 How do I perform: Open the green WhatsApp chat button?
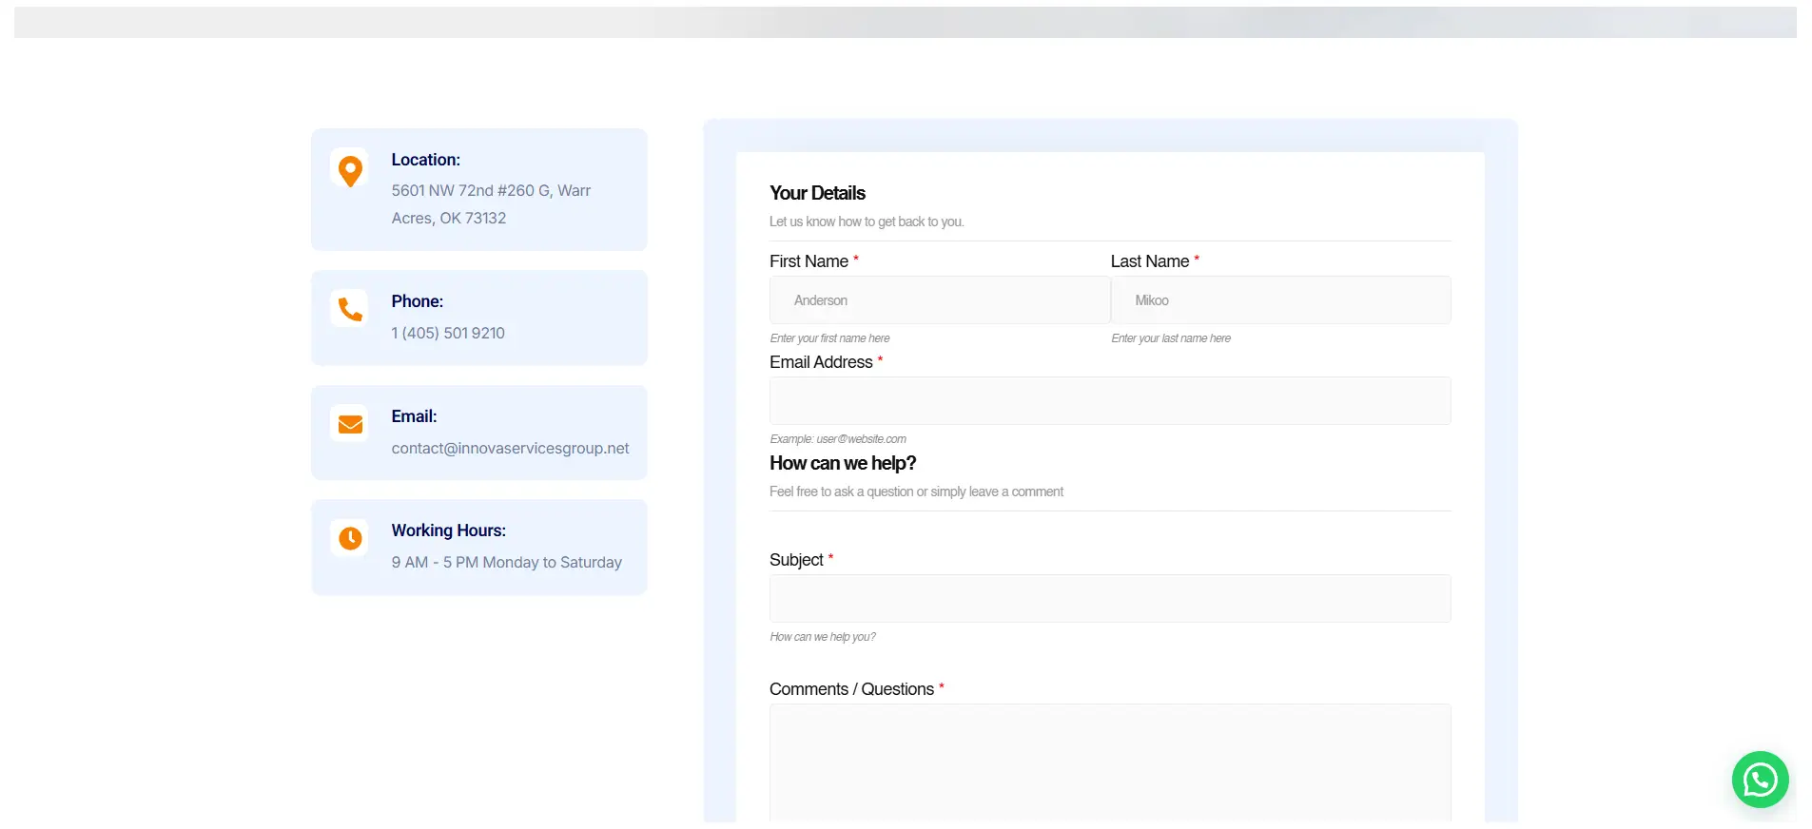point(1759,780)
